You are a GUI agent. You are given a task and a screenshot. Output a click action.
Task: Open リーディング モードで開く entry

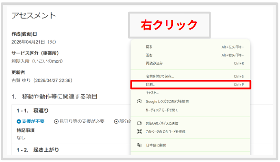[190, 110]
